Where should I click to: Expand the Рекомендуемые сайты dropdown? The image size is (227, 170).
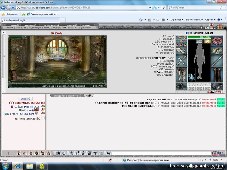[x=57, y=14]
